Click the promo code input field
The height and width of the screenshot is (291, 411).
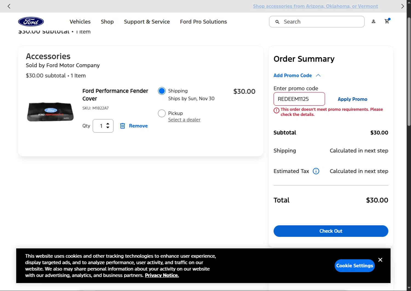click(x=299, y=99)
